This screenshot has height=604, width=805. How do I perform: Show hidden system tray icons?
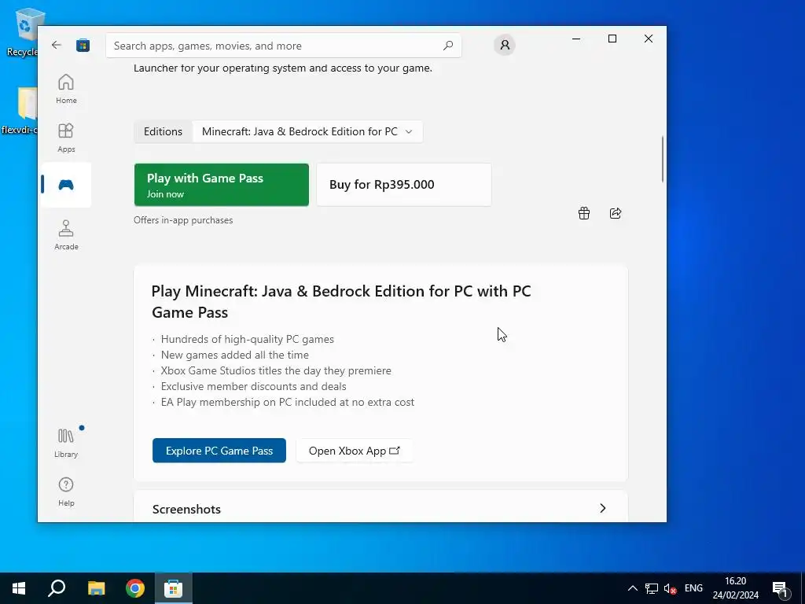[633, 588]
